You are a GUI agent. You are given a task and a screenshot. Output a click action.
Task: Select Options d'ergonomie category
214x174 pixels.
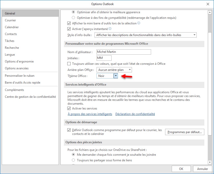[30, 61]
